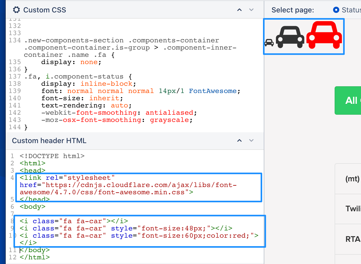Viewport: 361px width, 264px height.
Task: Open the settings gear beside Custom CSS
Action: pyautogui.click(x=16, y=10)
